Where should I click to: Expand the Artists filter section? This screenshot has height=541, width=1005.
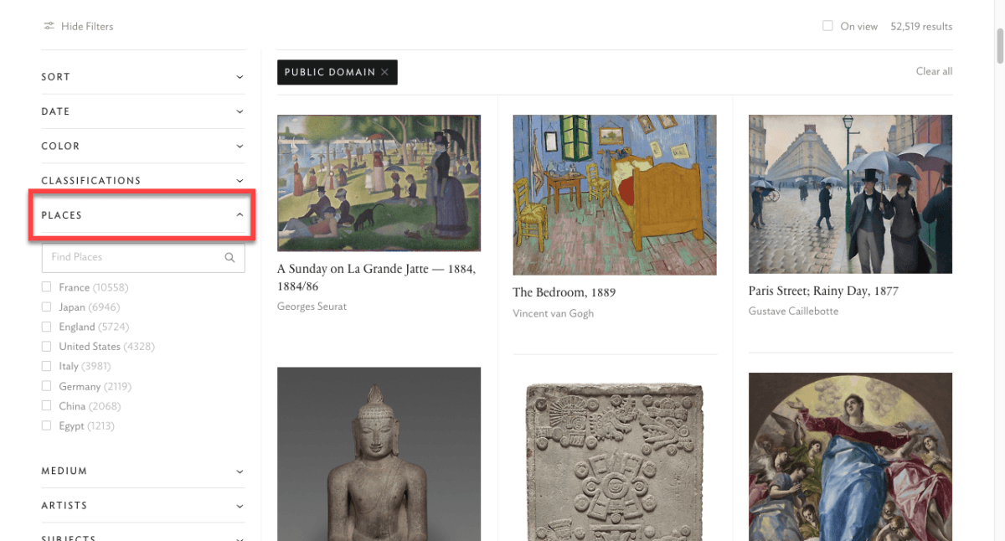click(143, 506)
